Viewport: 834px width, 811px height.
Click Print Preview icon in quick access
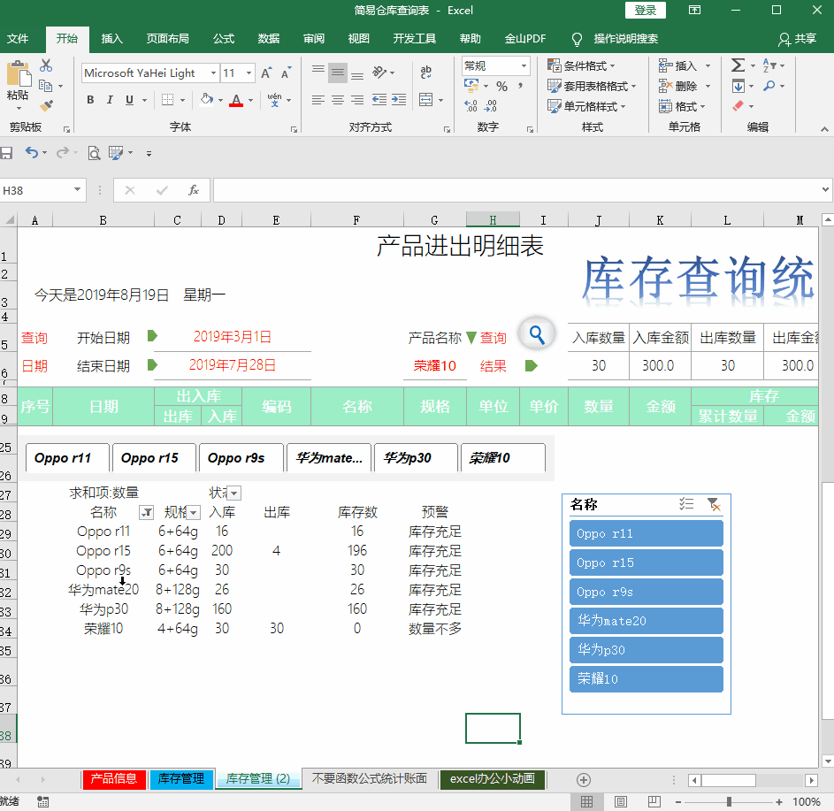click(x=94, y=153)
